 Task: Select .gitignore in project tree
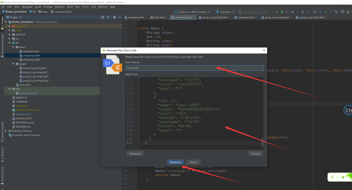(x=21, y=97)
